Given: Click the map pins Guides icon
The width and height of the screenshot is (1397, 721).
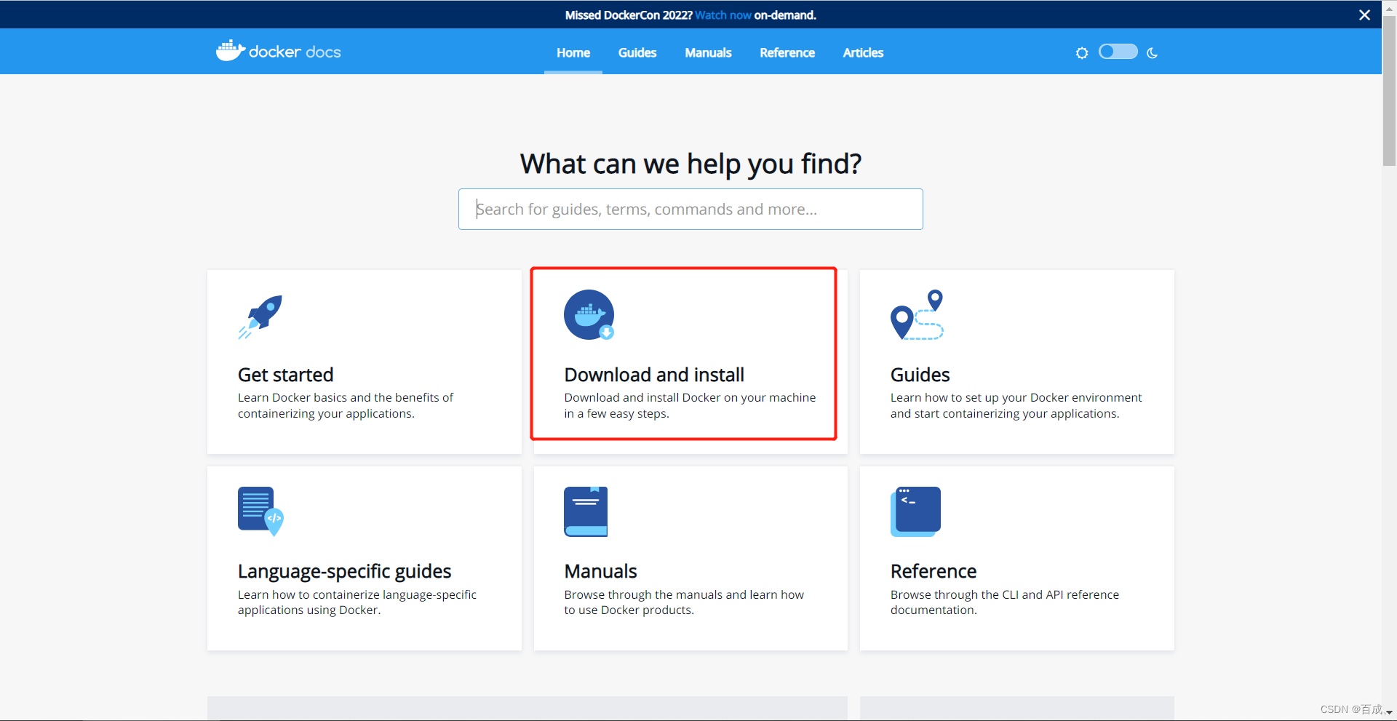Looking at the screenshot, I should point(917,314).
